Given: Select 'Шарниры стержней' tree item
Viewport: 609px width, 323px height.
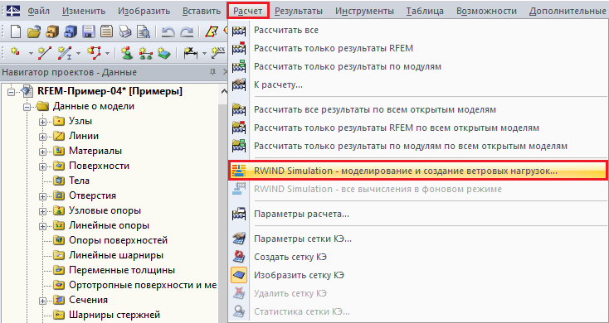Looking at the screenshot, I should [x=114, y=316].
